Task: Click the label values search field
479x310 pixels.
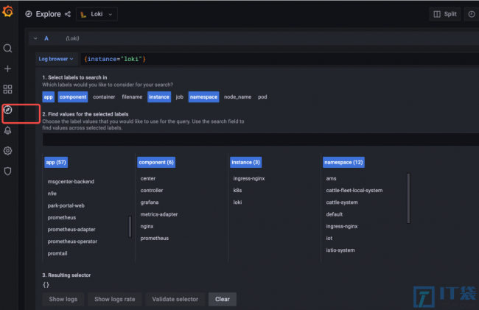Action: pyautogui.click(x=261, y=140)
